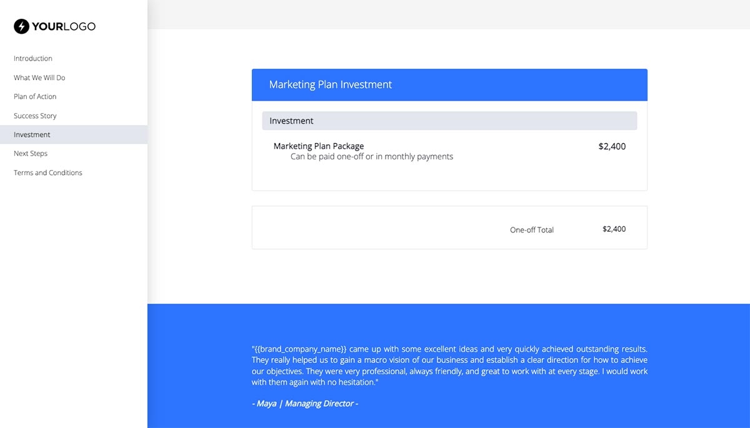750x428 pixels.
Task: Select the $2,400 total amount
Action: (x=614, y=229)
